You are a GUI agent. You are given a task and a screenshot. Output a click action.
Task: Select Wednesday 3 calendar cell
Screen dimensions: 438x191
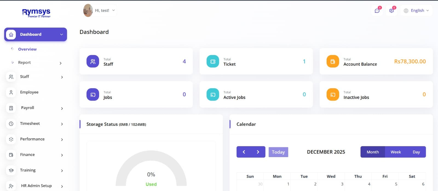[x=331, y=185]
